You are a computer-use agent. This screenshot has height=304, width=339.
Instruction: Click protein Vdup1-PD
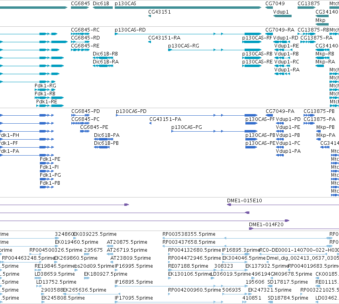(x=280, y=123)
